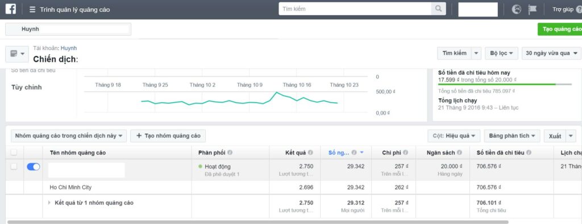Open the Cột: Hiệu quả columns dropdown
This screenshot has width=582, height=224.
(454, 136)
